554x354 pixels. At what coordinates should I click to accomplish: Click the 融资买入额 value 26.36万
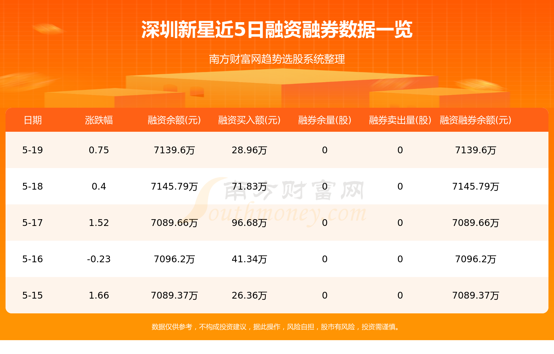249,296
